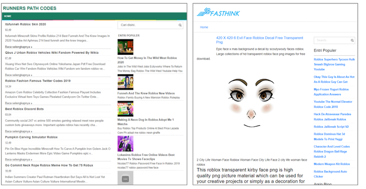Click timestamp 07.49 under Qbus J Urban post
Screen dimensions: 366x189
point(8,58)
